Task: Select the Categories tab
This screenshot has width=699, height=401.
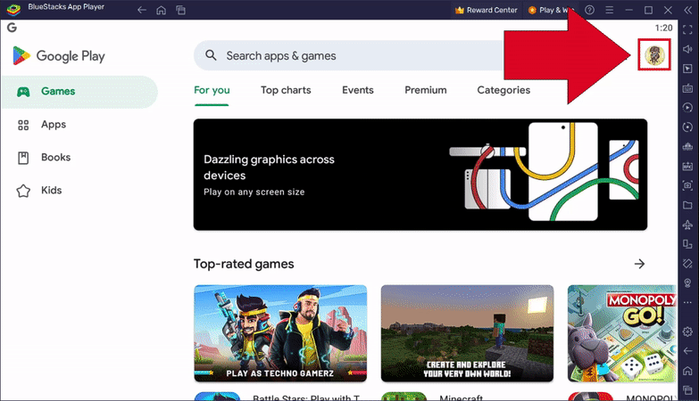Action: (503, 90)
